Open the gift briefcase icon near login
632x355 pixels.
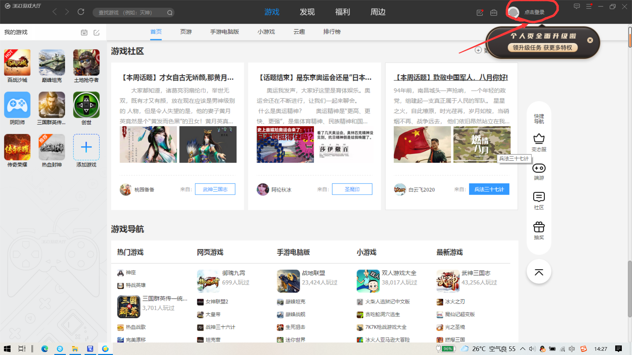(x=494, y=12)
